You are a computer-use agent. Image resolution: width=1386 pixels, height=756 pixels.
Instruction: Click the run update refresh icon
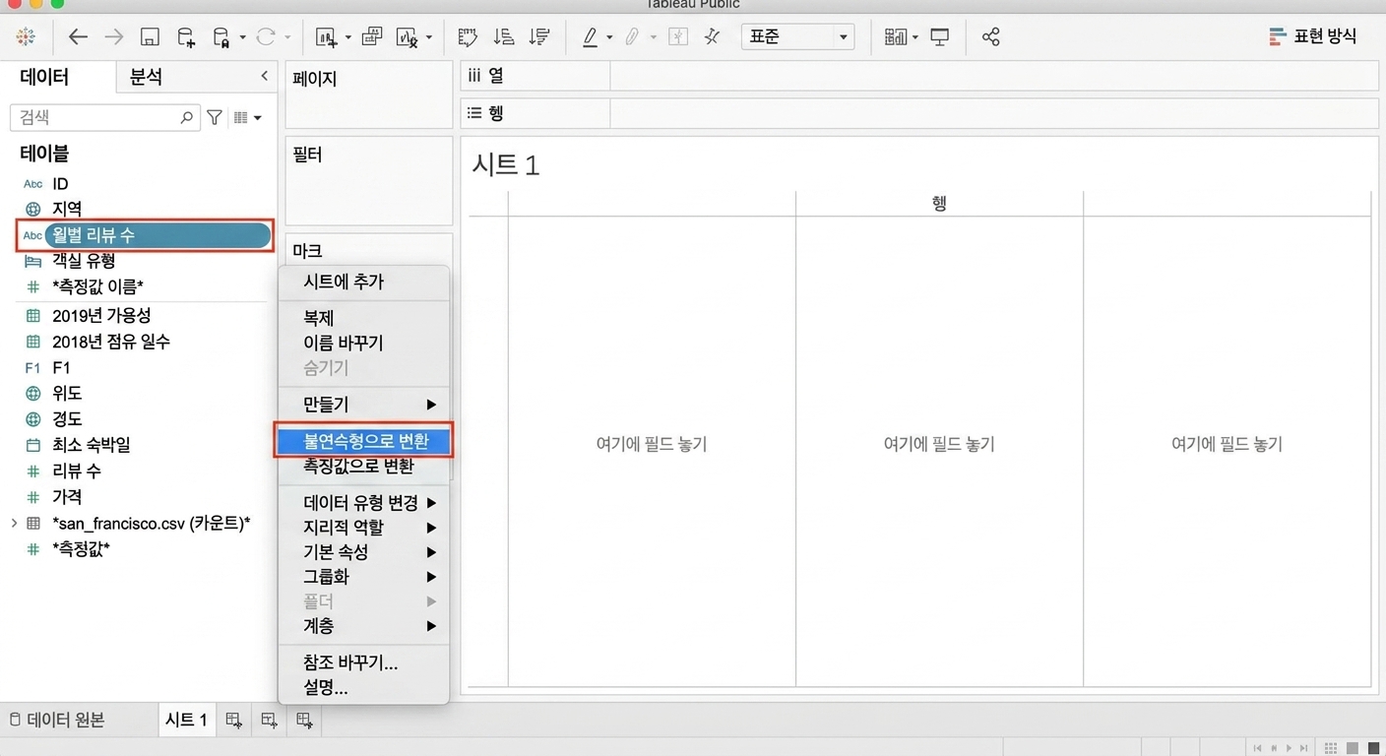tap(266, 37)
